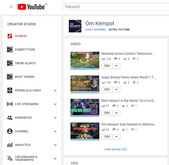Click comments icon for Fanny xSanz video
The image size is (169, 165).
coord(116,82)
